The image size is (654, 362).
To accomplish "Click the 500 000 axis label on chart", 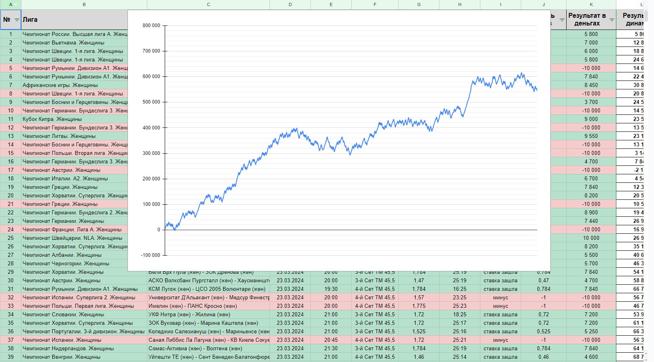I will [151, 102].
